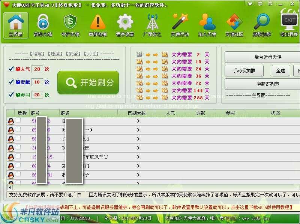Tick the checkbox for the group starting 65
This screenshot has height=224, width=300.
(18, 129)
